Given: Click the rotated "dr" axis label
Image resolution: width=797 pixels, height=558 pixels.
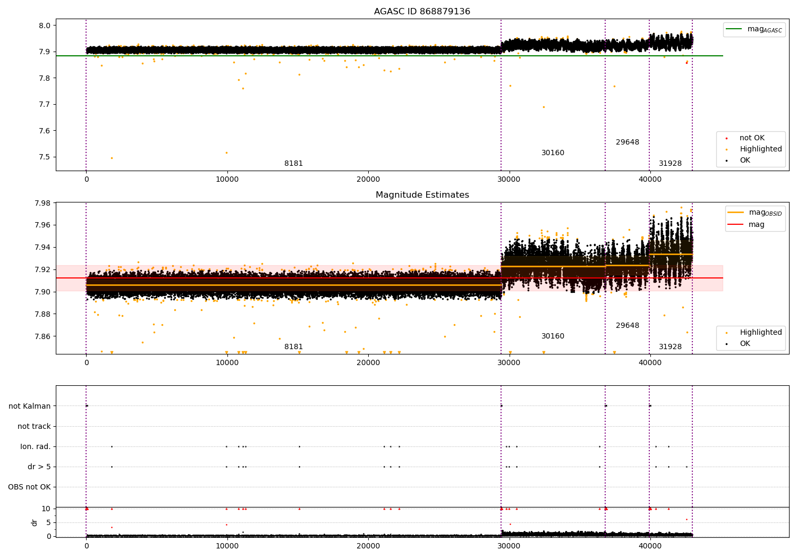Looking at the screenshot, I should (x=35, y=522).
